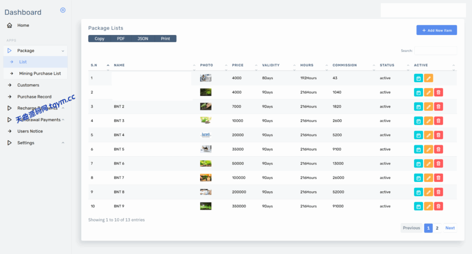The image size is (472, 254).
Task: Sort table by Name column
Action: click(x=154, y=65)
